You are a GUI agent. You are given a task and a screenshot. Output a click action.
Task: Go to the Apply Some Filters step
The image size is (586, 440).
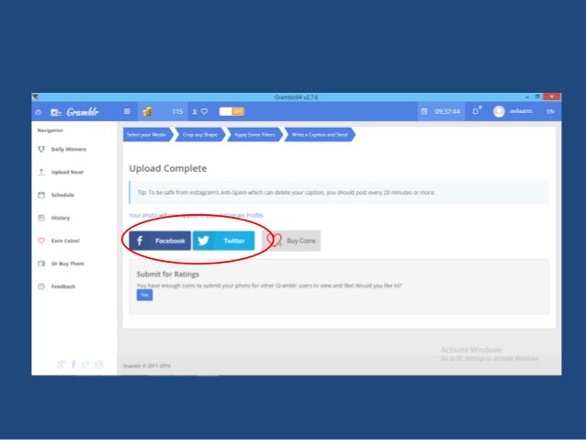tap(254, 135)
